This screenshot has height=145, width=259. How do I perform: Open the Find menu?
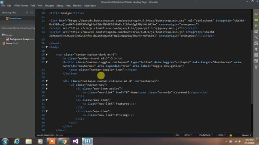(32, 6)
